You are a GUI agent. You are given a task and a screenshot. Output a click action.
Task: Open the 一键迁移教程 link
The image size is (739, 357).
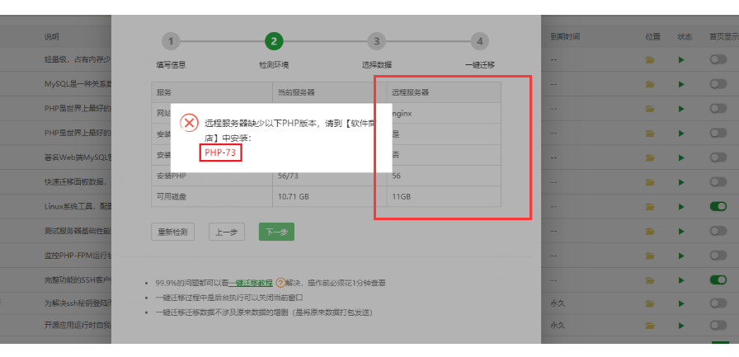251,283
